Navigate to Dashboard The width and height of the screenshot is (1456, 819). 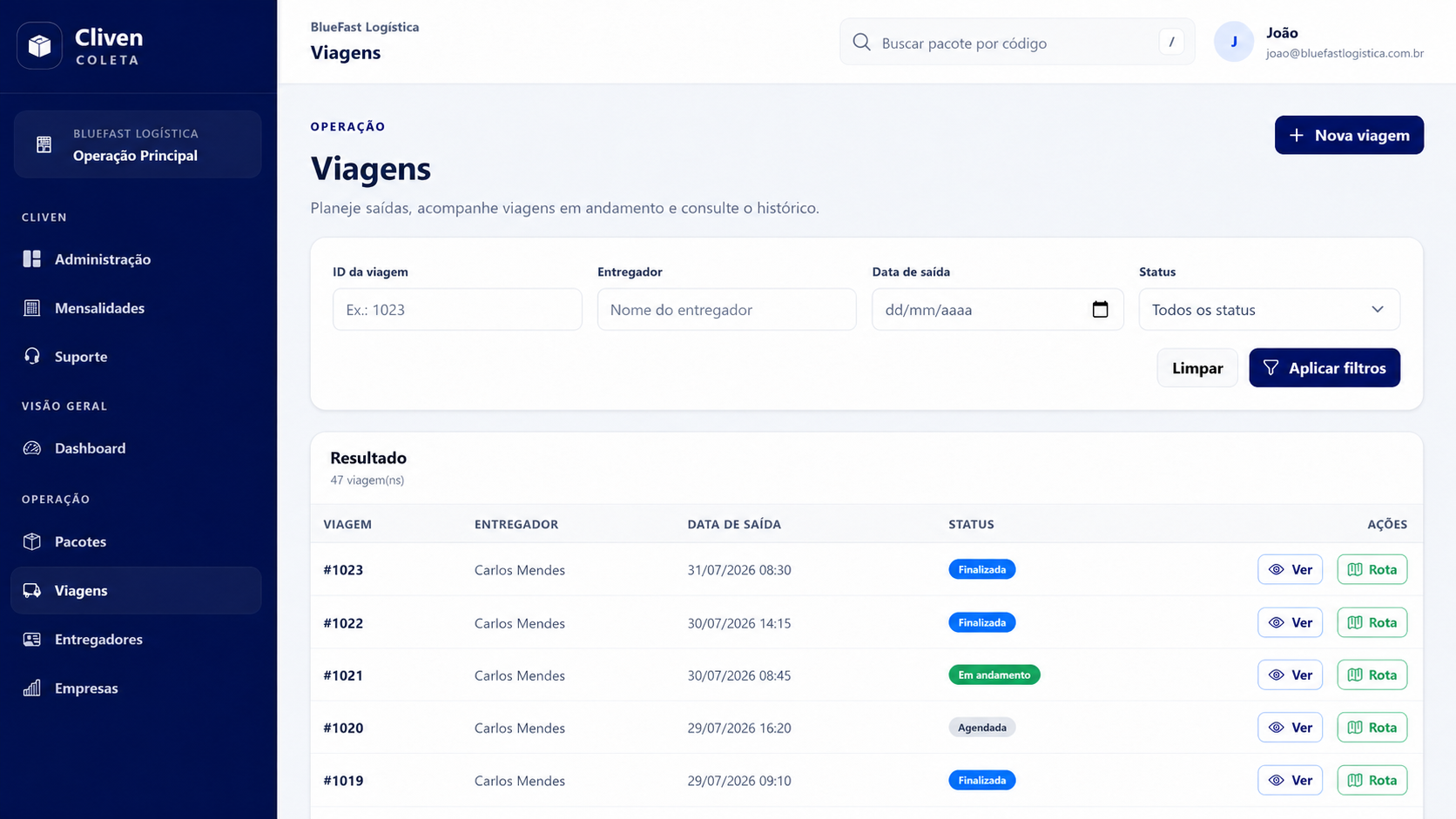click(136, 448)
